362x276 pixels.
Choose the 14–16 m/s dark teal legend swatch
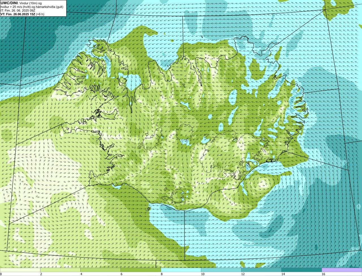[302, 270]
